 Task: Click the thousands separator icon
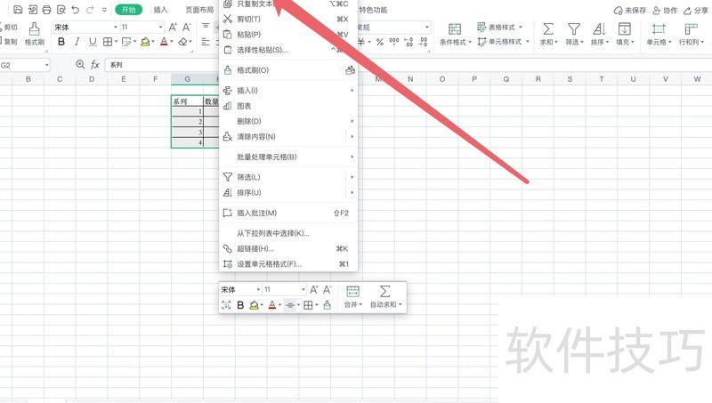394,42
